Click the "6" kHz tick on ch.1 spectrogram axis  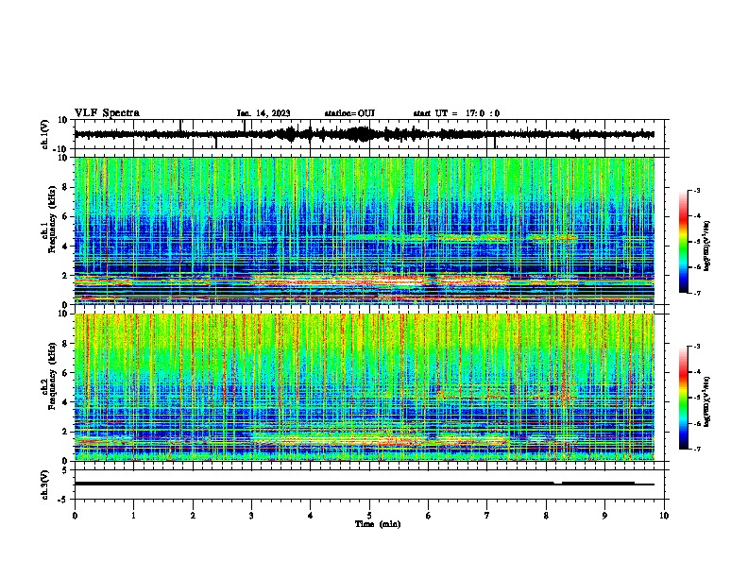[x=66, y=217]
